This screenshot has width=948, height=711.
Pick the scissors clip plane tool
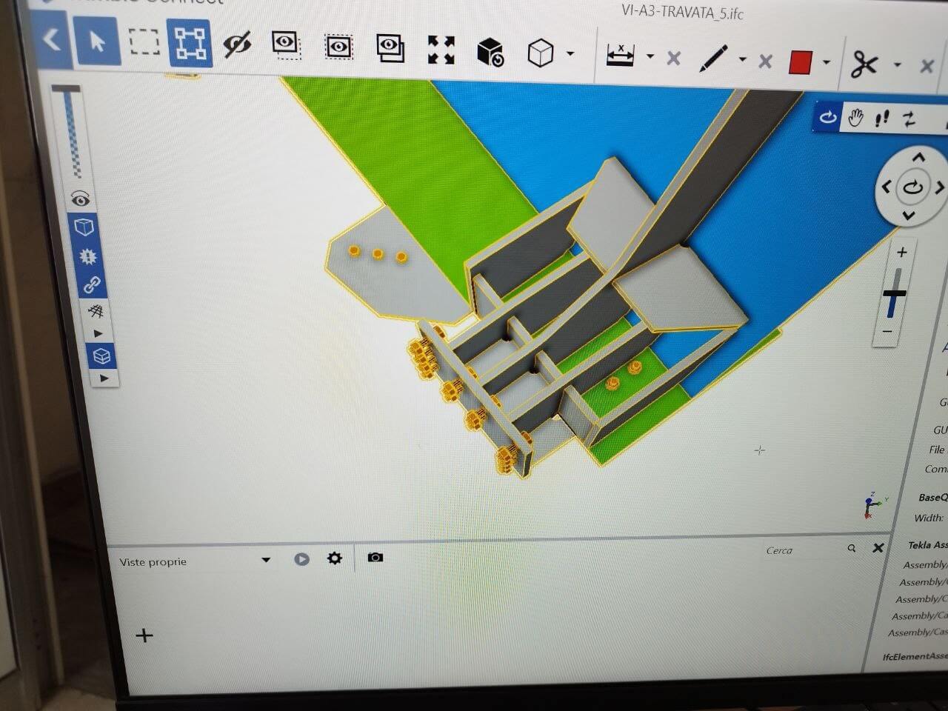864,64
